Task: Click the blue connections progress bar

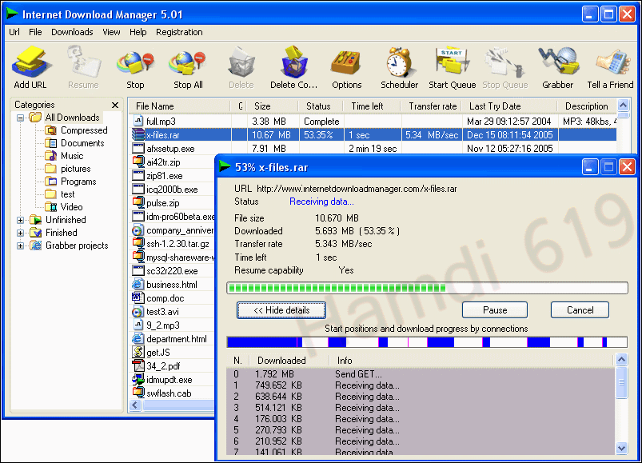Action: pyautogui.click(x=427, y=341)
